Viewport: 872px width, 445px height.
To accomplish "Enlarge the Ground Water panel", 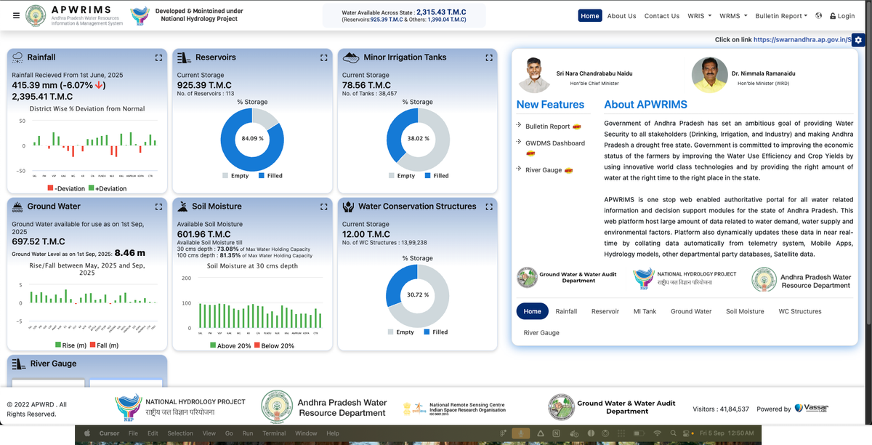I will 158,207.
